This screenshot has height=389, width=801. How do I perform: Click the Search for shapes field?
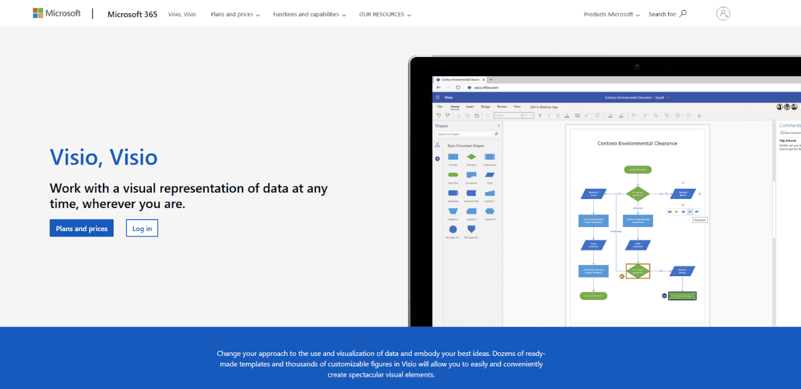pos(467,134)
